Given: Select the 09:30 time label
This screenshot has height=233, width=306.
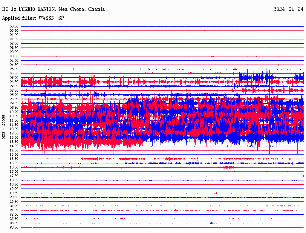Looking at the screenshot, I should click(14, 108).
